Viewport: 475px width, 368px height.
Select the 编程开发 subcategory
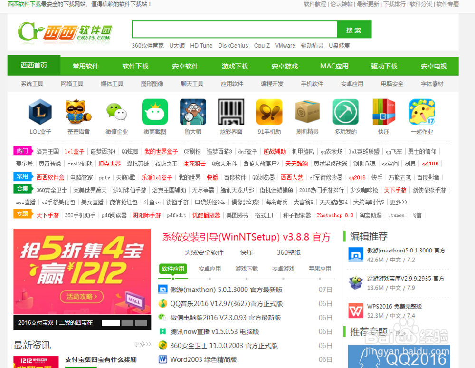(x=272, y=84)
